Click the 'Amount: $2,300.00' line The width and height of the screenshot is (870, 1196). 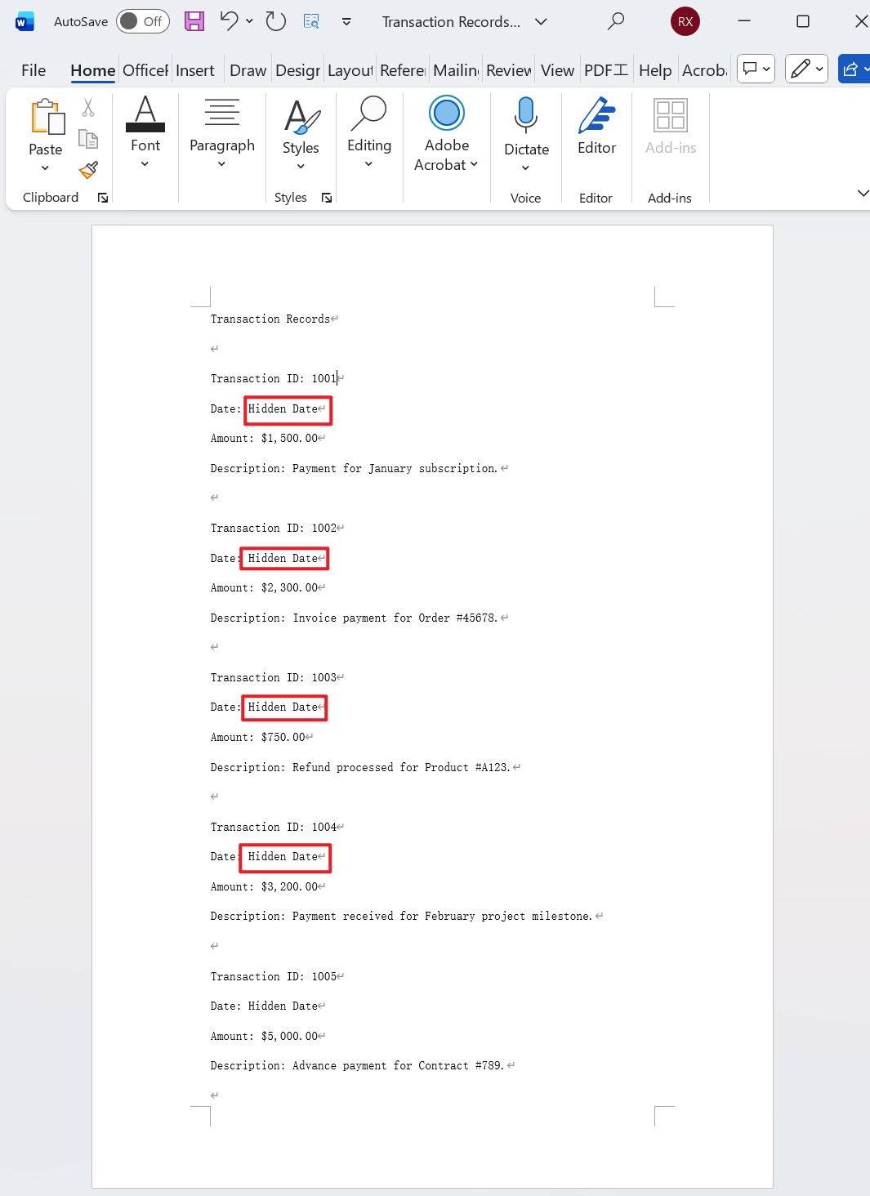(264, 587)
